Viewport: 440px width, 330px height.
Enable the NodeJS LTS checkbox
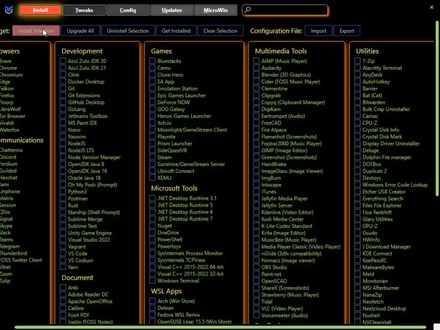pos(63,150)
